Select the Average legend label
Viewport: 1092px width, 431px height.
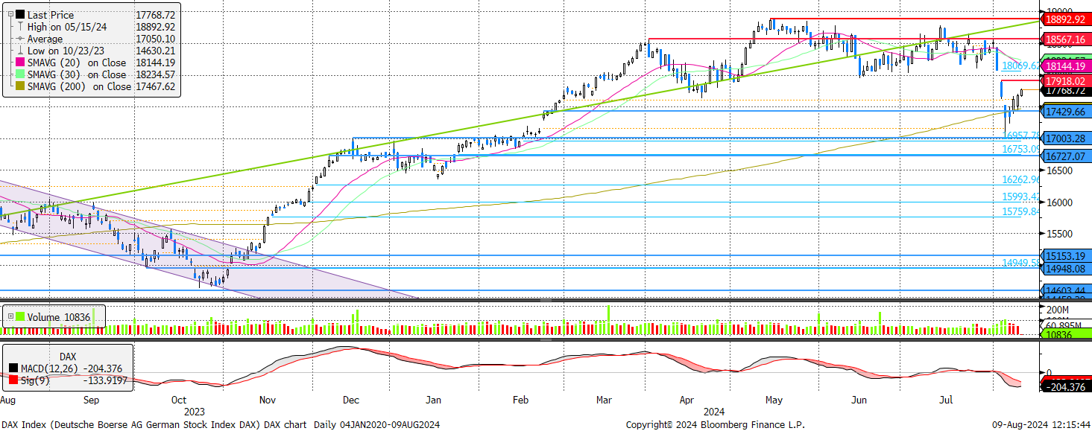click(x=45, y=39)
